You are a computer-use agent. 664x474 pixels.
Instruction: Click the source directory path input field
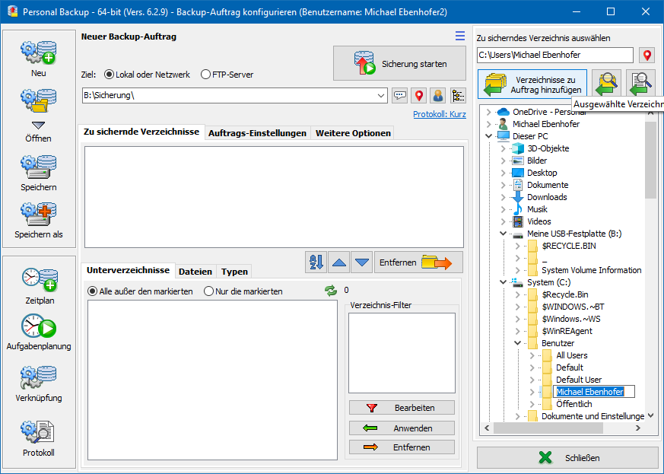coord(554,55)
